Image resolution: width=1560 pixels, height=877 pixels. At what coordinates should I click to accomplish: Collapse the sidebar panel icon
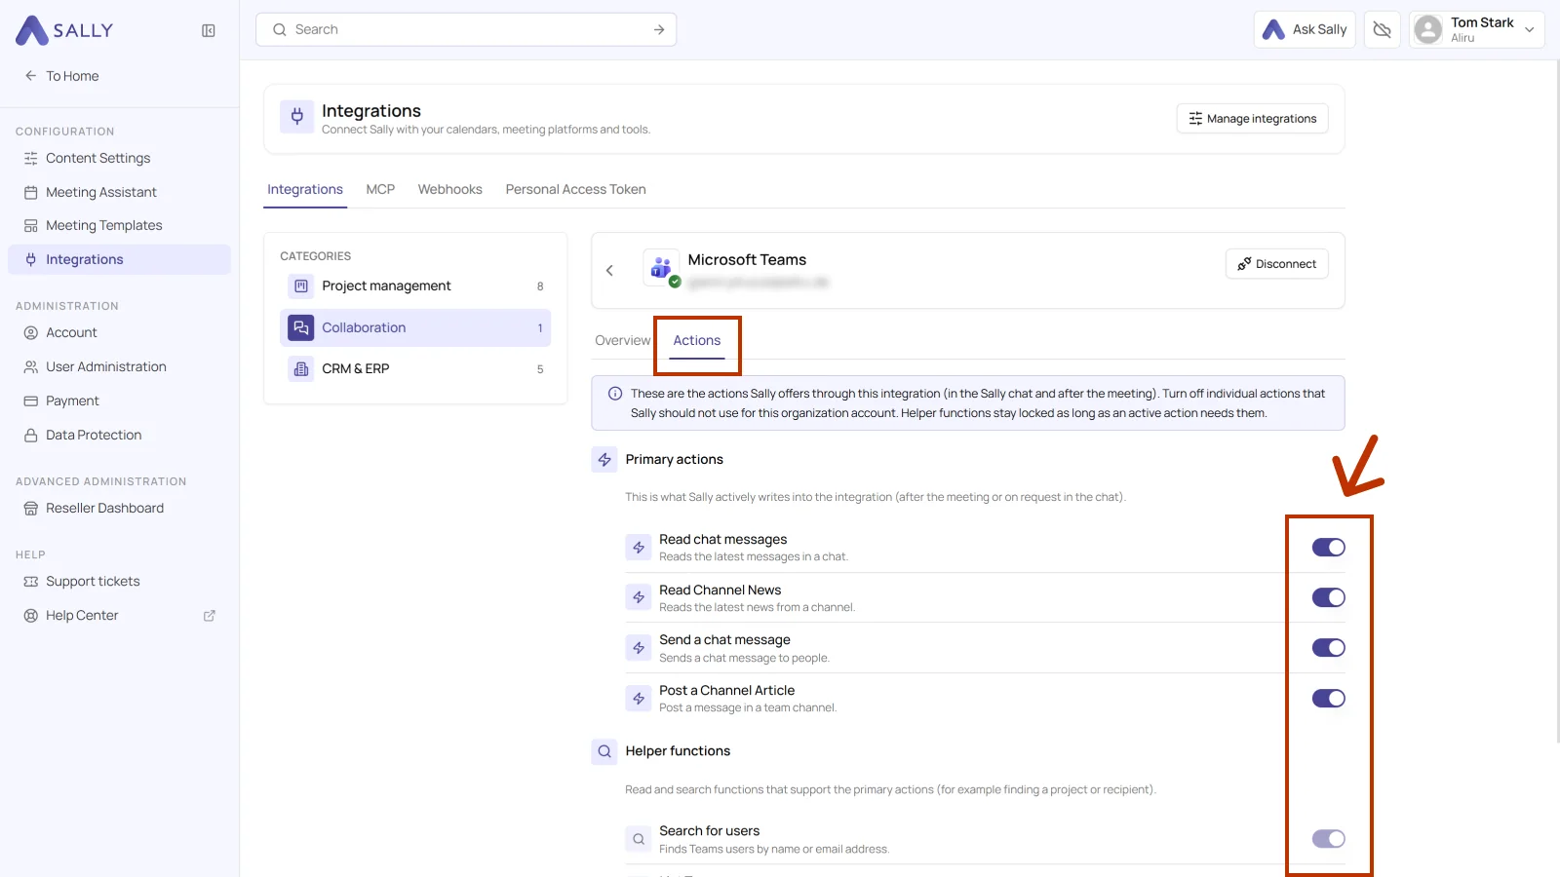209,30
